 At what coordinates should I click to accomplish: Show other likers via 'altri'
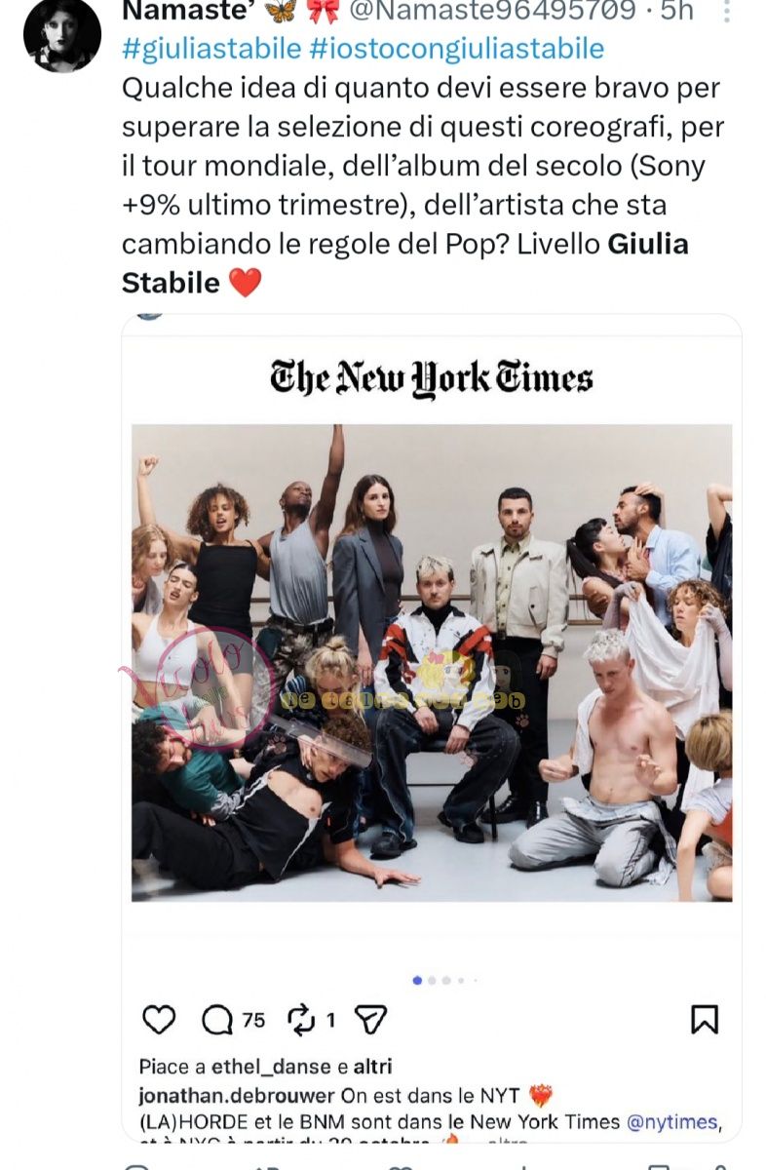pos(371,1067)
